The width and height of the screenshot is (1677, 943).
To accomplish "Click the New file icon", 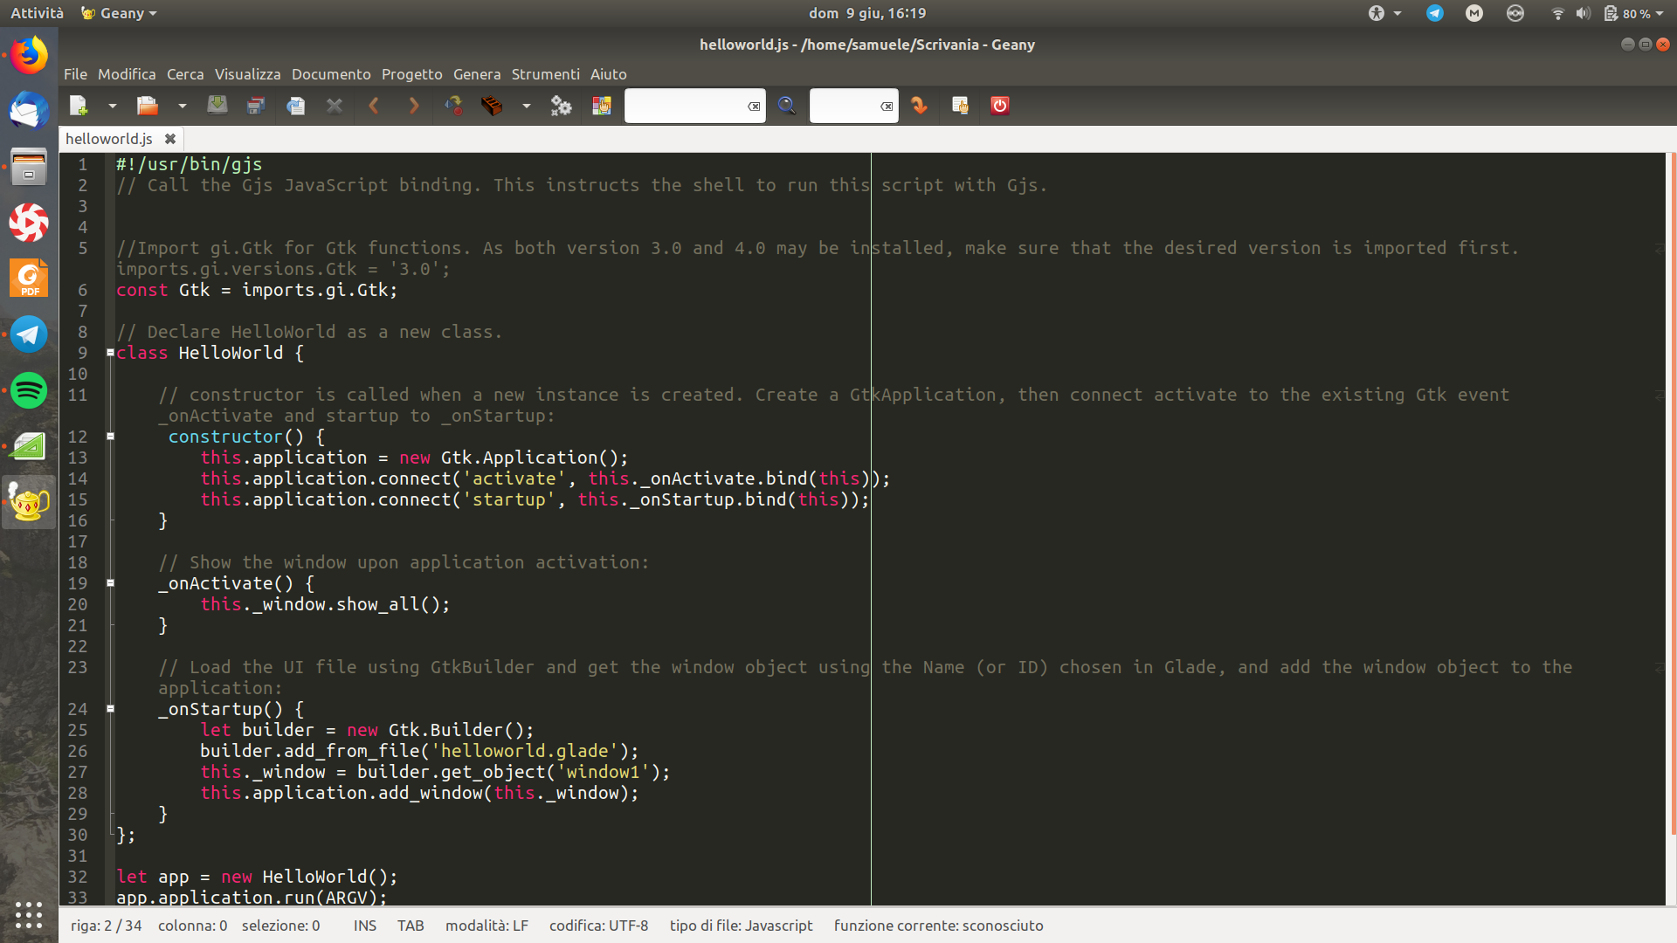I will click(x=79, y=106).
